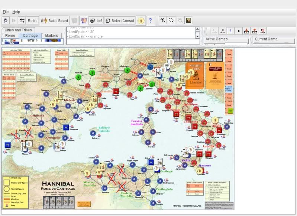The width and height of the screenshot is (297, 216).
Task: Switch to the Cities and Tribes tab
Action: (x=18, y=30)
